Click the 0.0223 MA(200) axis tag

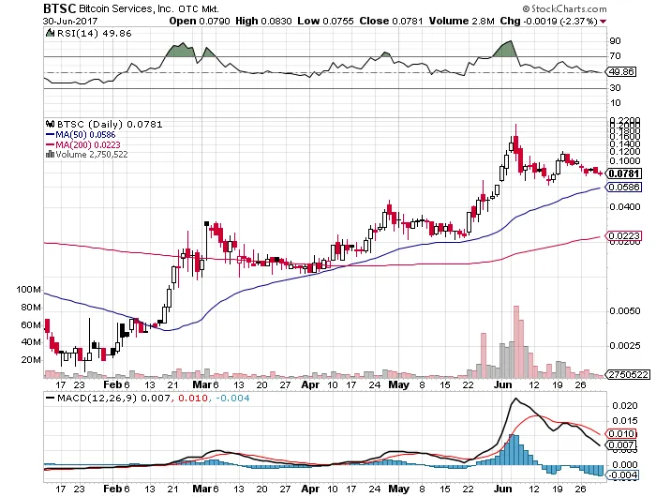624,236
